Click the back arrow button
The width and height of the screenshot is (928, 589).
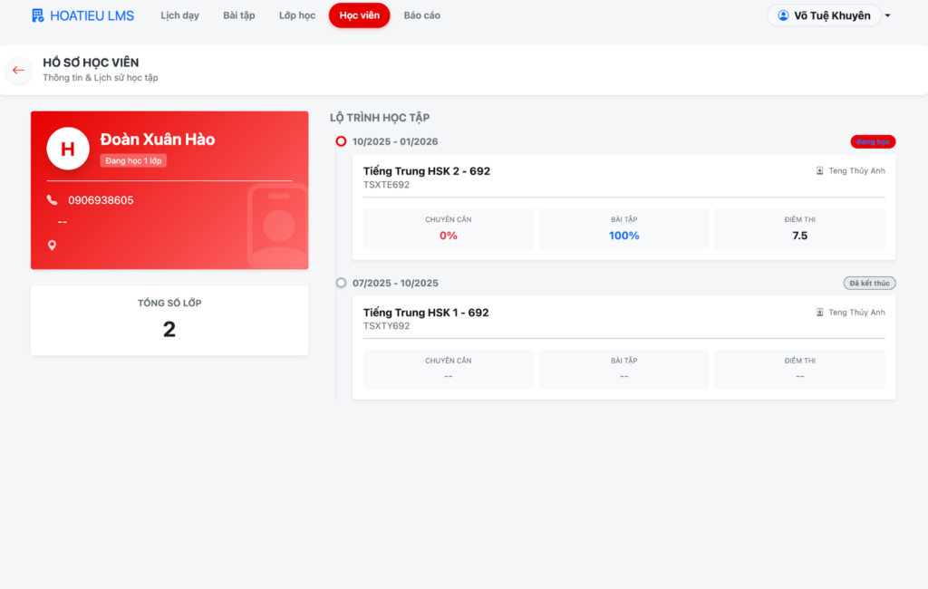point(18,70)
